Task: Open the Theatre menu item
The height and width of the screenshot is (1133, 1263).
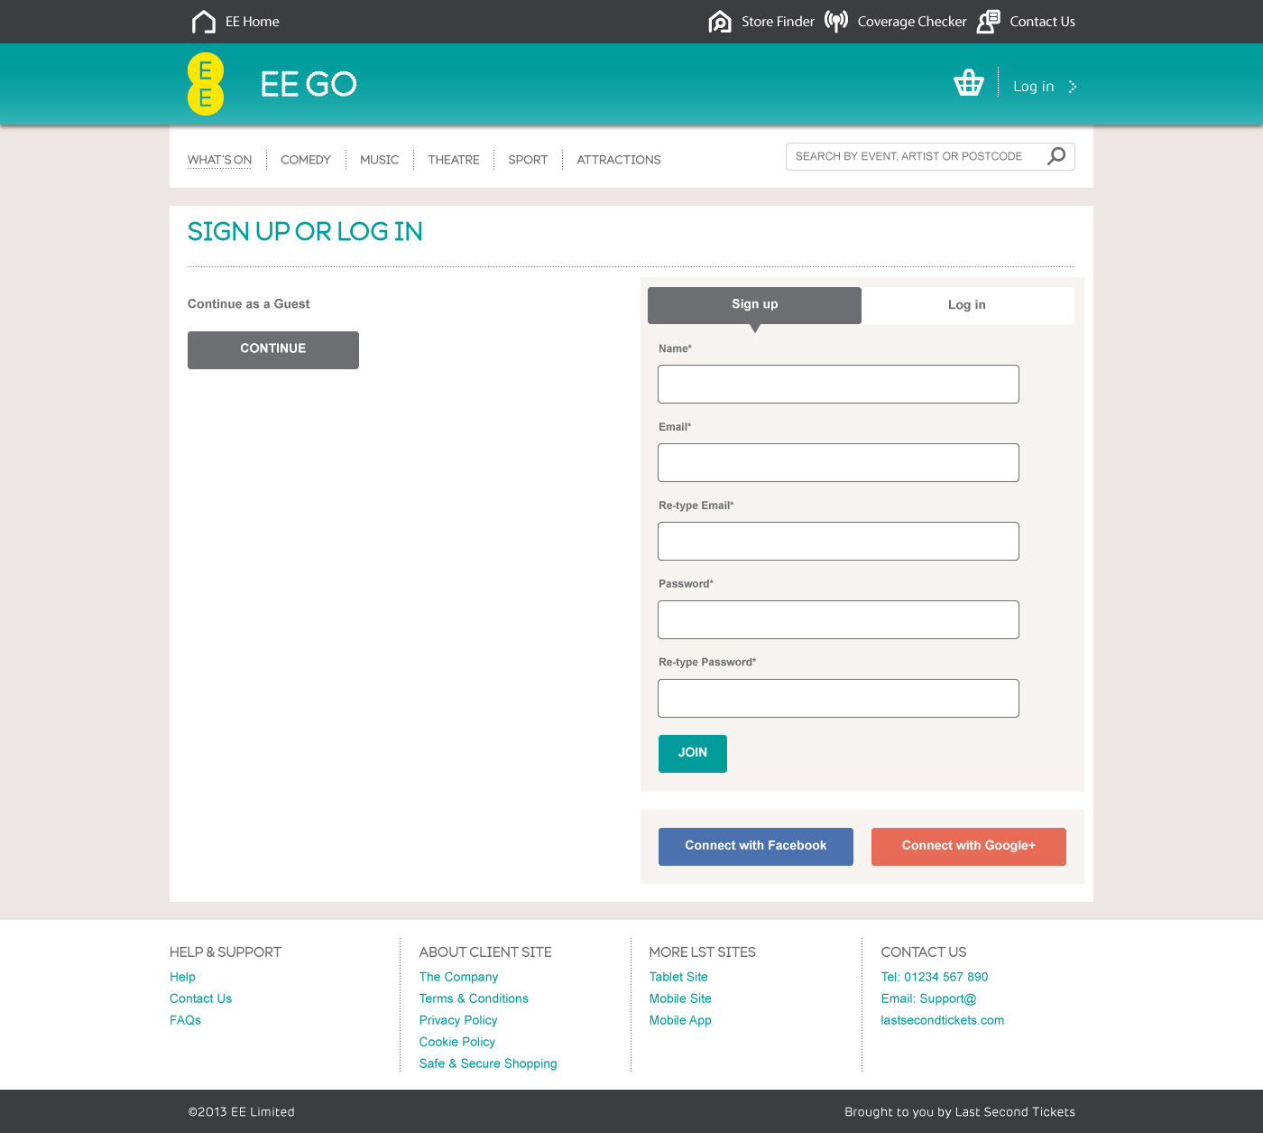Action: pos(454,160)
